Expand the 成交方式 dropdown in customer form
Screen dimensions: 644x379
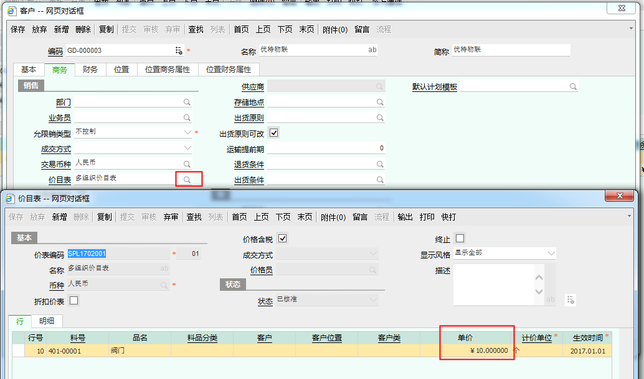coord(188,148)
